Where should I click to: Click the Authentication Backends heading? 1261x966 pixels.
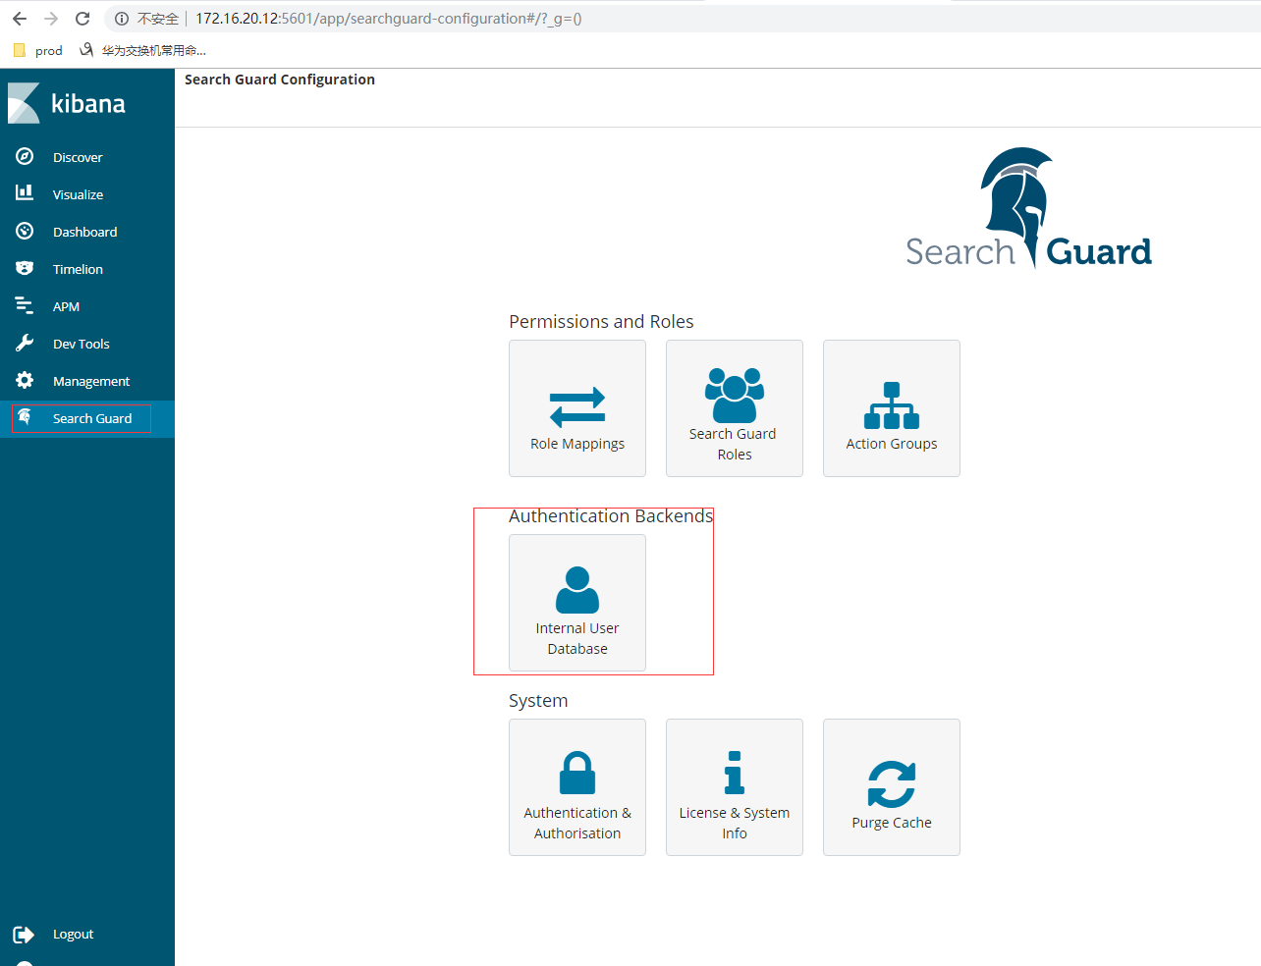(x=611, y=516)
